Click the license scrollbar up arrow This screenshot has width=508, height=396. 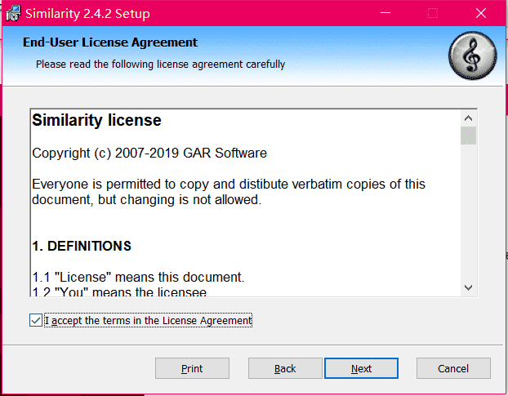point(468,118)
